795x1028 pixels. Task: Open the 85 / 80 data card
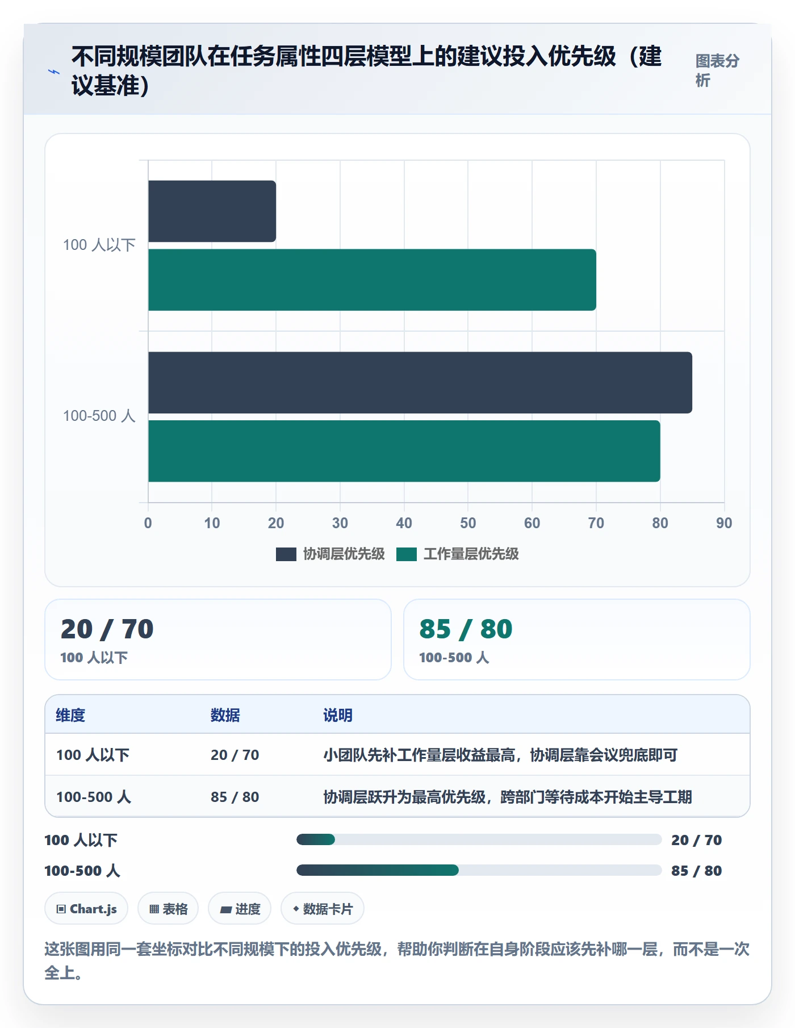(x=576, y=640)
